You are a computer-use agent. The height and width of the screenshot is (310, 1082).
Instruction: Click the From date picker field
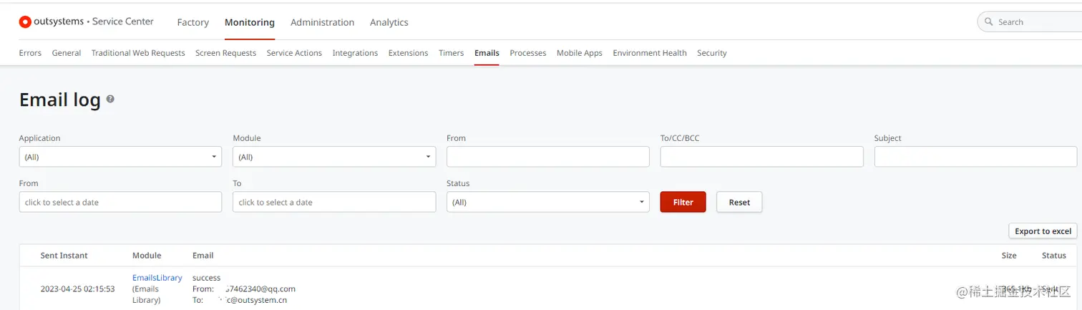tap(120, 202)
